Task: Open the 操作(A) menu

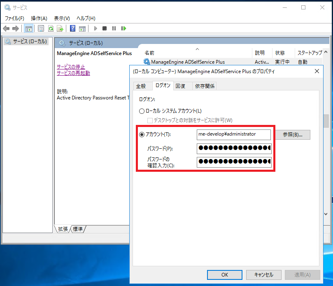Action: tap(39, 18)
